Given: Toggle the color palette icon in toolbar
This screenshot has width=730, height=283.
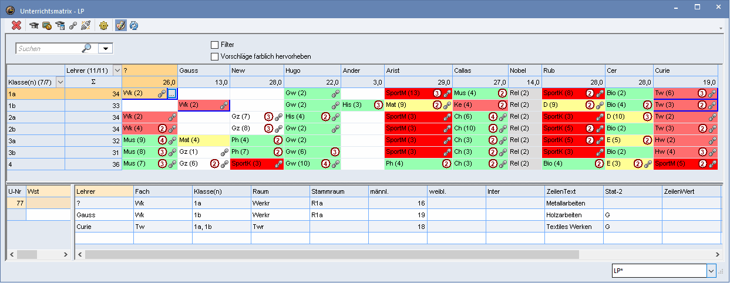Looking at the screenshot, I should click(x=121, y=25).
